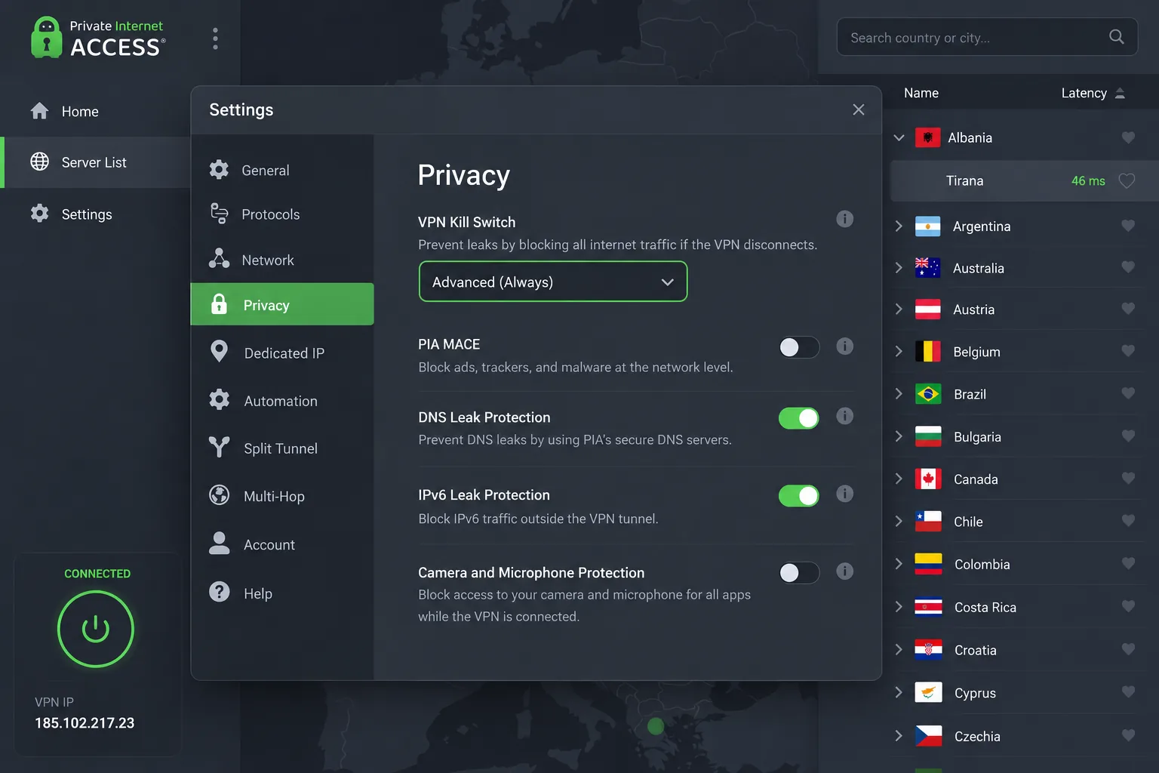Favorite Czechia with its heart icon
The width and height of the screenshot is (1159, 773).
pos(1128,736)
